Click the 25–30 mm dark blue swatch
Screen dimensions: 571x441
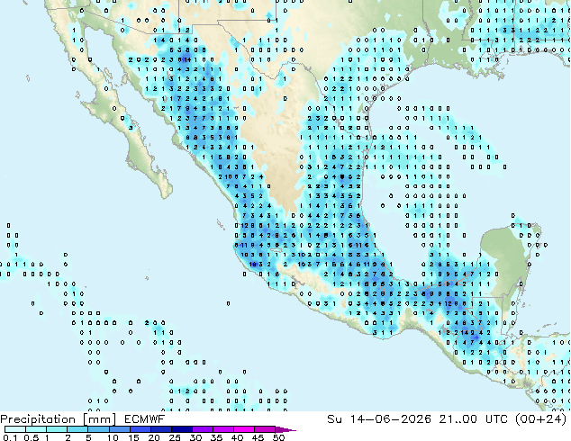(182, 429)
